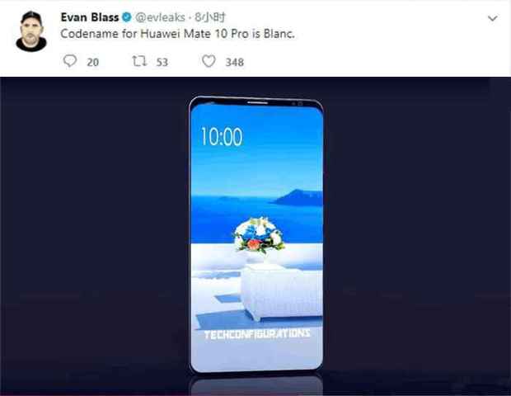
Task: Click the TECHCONFIGURATIONS watermark
Action: [257, 334]
